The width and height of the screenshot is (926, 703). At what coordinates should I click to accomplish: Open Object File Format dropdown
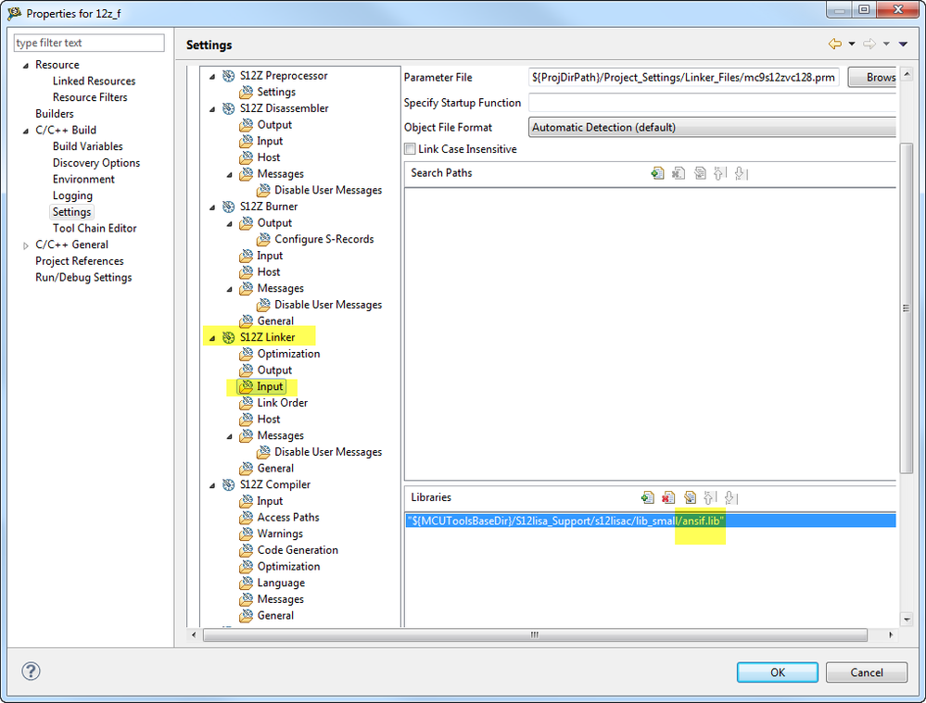pos(712,127)
